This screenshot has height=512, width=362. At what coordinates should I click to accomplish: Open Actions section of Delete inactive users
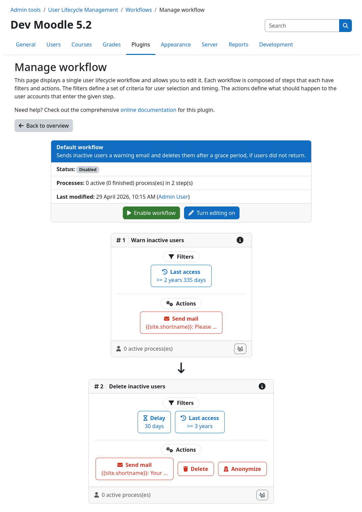(x=181, y=449)
